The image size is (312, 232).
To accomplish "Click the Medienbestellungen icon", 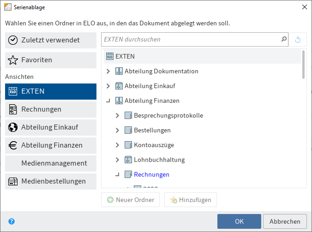I will 13,181.
